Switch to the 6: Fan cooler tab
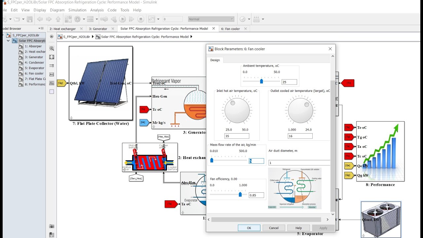The image size is (423, 238). tap(231, 29)
